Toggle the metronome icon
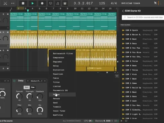The width and height of the screenshot is (164, 123). coord(58,4)
